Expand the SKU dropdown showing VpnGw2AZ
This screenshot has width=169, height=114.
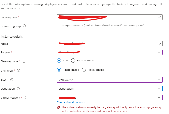110,80
